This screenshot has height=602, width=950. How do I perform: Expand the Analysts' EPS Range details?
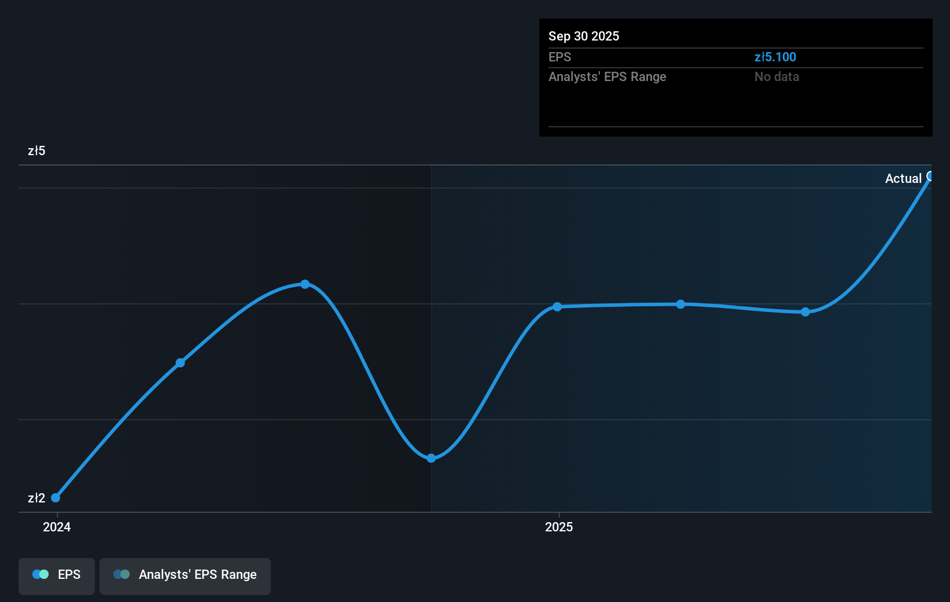607,76
